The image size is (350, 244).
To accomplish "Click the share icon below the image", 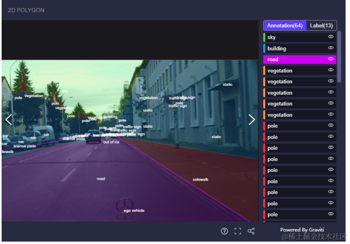I will pos(251,231).
